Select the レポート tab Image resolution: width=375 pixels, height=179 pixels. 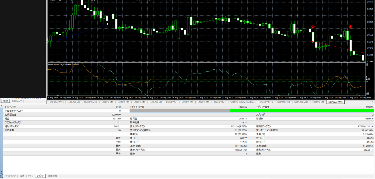tap(40, 176)
